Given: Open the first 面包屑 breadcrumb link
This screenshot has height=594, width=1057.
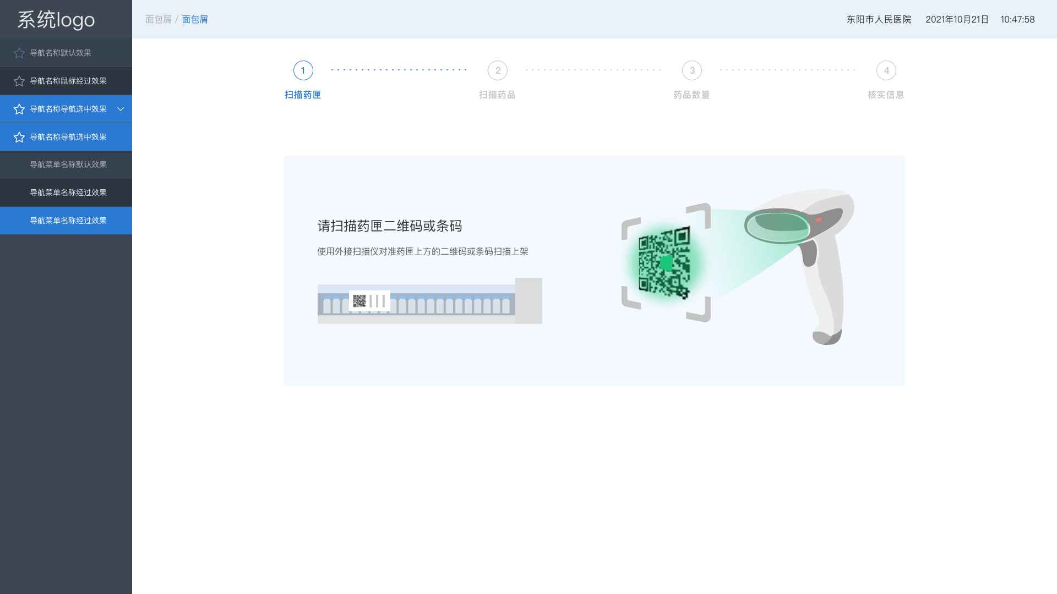Looking at the screenshot, I should (158, 19).
